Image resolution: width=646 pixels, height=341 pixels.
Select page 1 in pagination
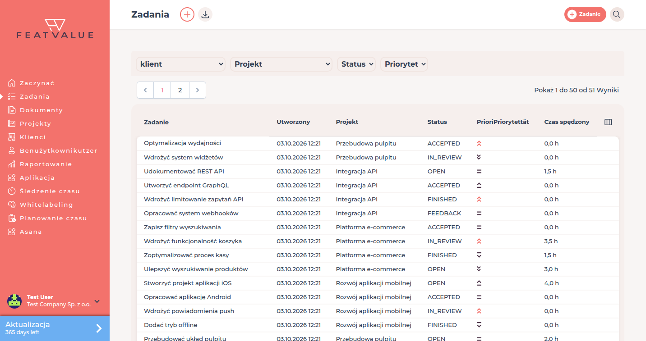162,90
